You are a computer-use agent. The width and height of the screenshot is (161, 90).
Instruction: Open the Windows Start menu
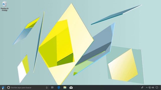pyautogui.click(x=3, y=87)
